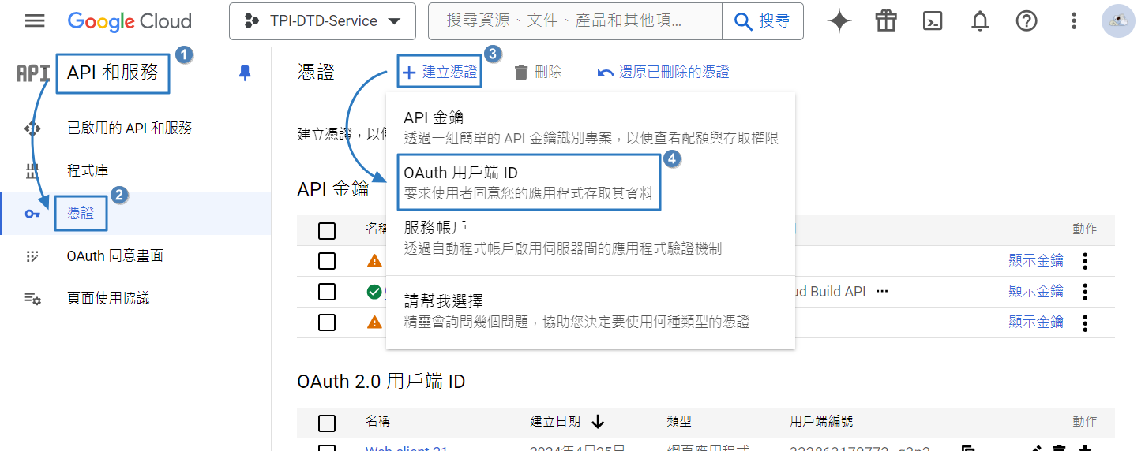Click the 類型 column header
The width and height of the screenshot is (1145, 451).
(679, 422)
